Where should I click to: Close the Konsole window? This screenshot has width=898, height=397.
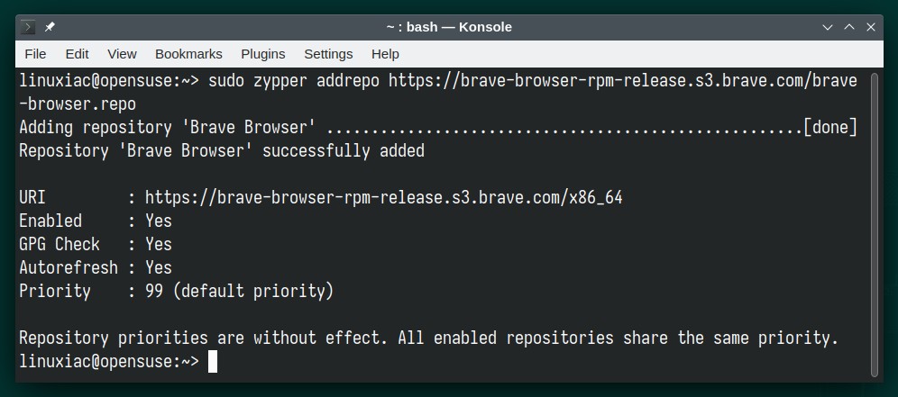point(871,27)
